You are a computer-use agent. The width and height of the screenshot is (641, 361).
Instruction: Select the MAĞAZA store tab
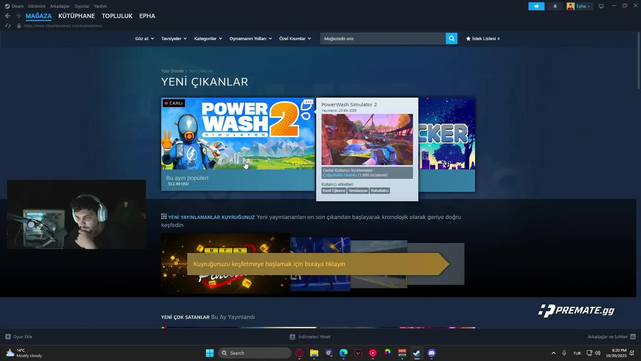coord(39,16)
